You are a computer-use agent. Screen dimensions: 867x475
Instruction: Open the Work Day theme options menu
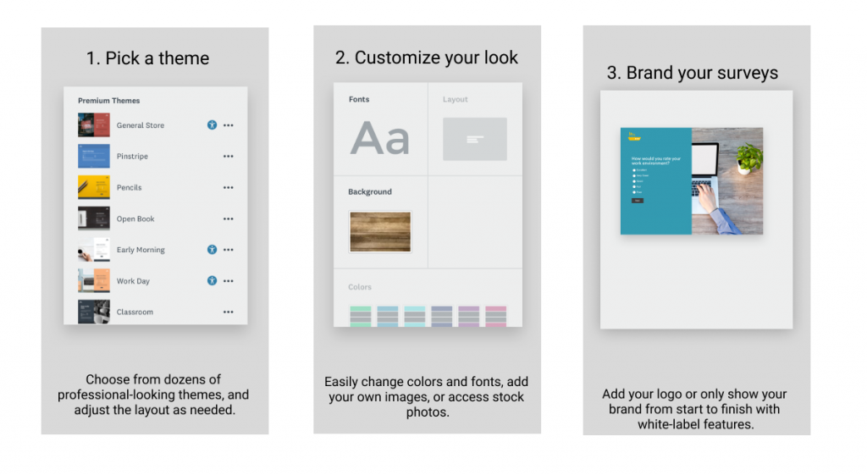click(229, 281)
